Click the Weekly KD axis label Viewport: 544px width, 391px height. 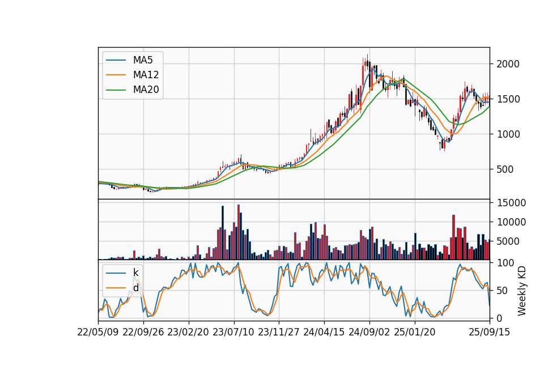tap(521, 291)
